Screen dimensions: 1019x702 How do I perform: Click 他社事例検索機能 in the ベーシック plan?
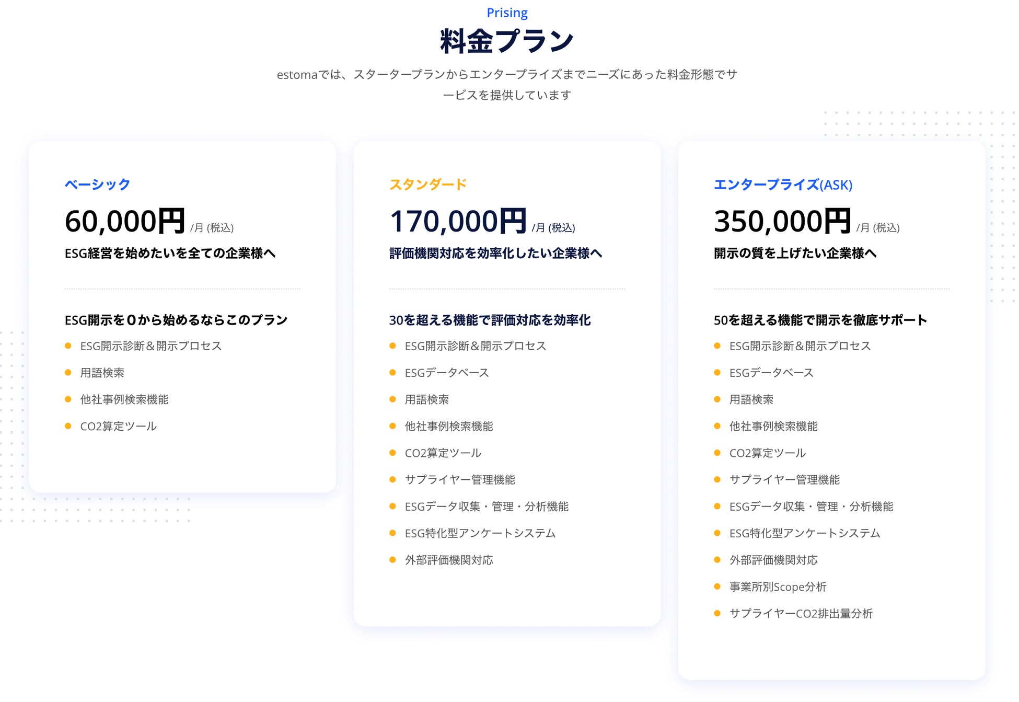click(x=124, y=399)
